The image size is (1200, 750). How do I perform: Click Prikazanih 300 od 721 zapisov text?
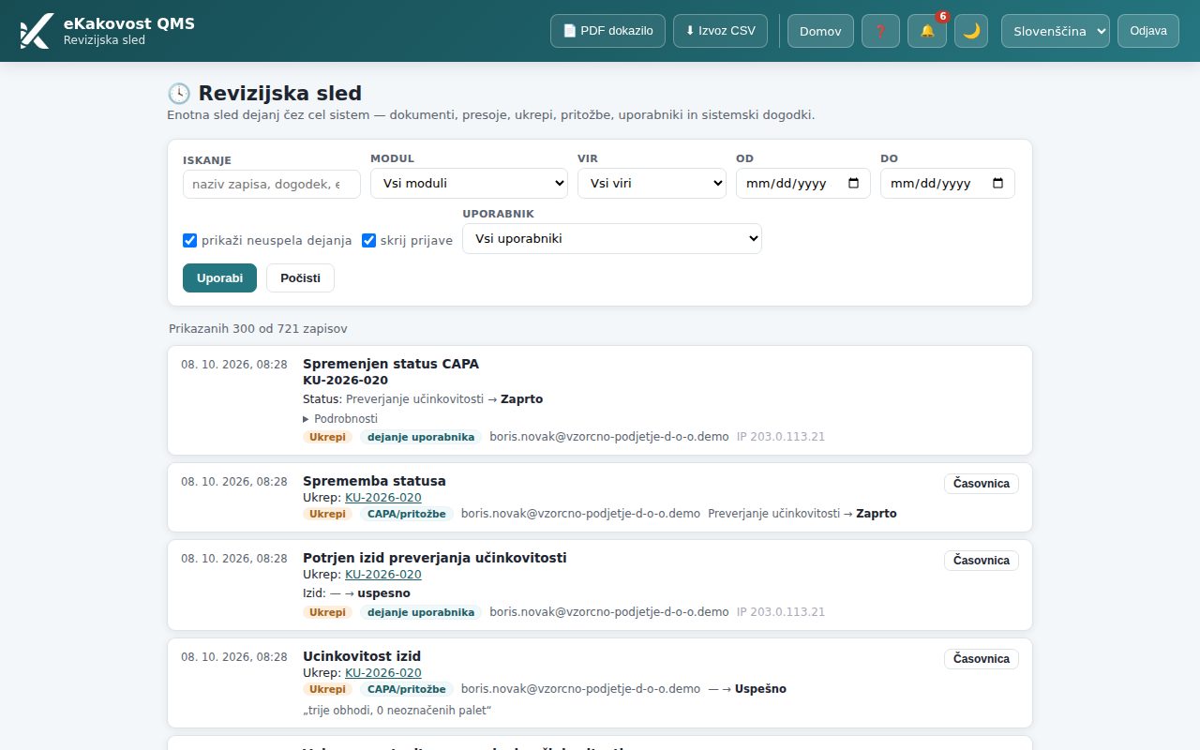pos(258,329)
